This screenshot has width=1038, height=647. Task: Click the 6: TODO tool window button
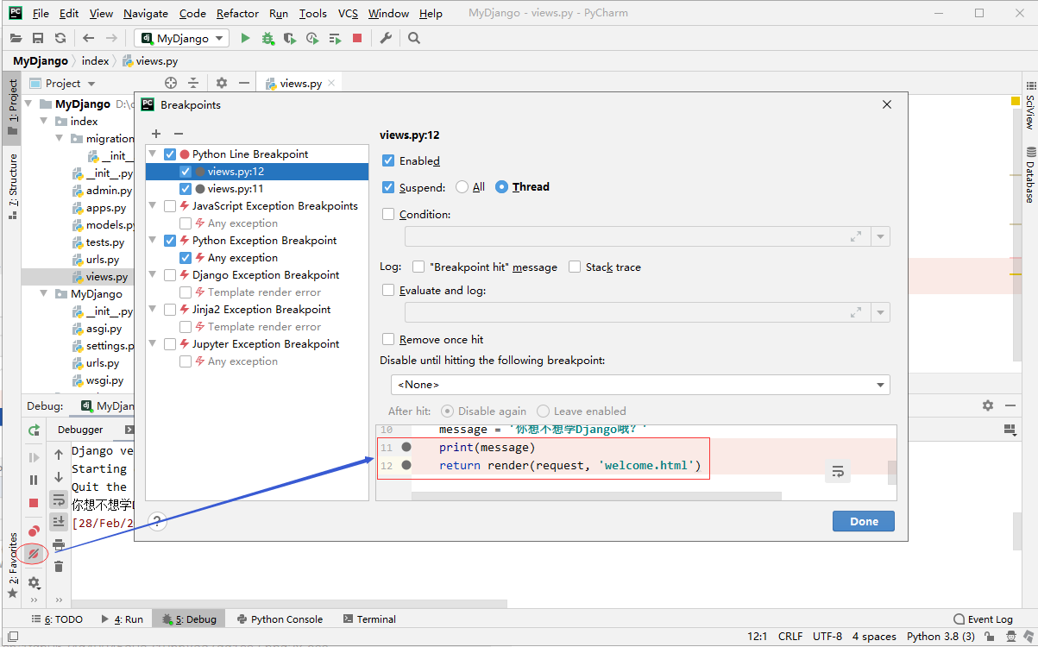point(57,619)
